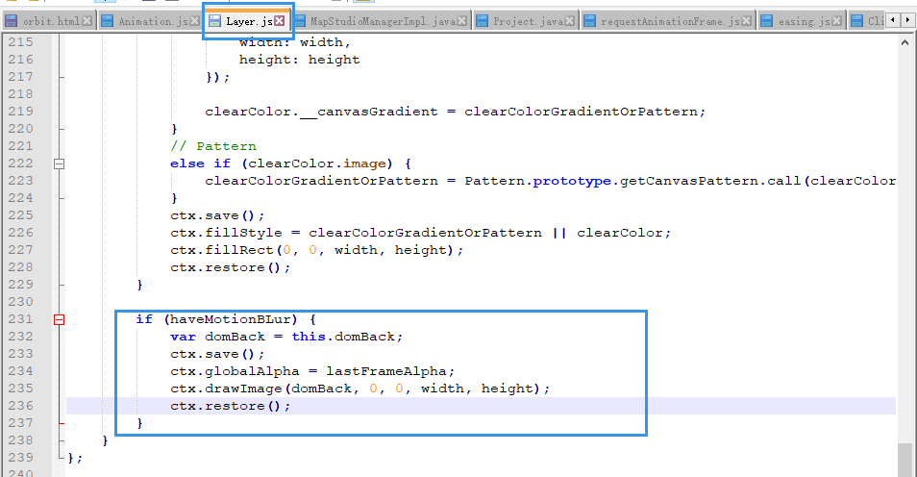Click the '// Pattern' comment
917x477 pixels.
(x=213, y=146)
